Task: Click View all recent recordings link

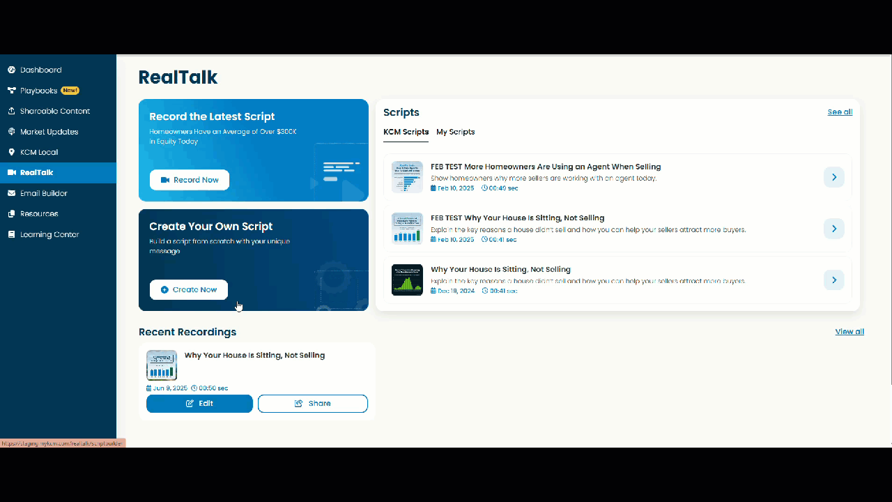Action: tap(849, 332)
